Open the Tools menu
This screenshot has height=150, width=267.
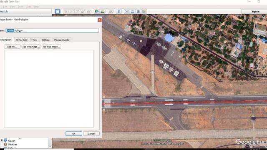[20, 7]
